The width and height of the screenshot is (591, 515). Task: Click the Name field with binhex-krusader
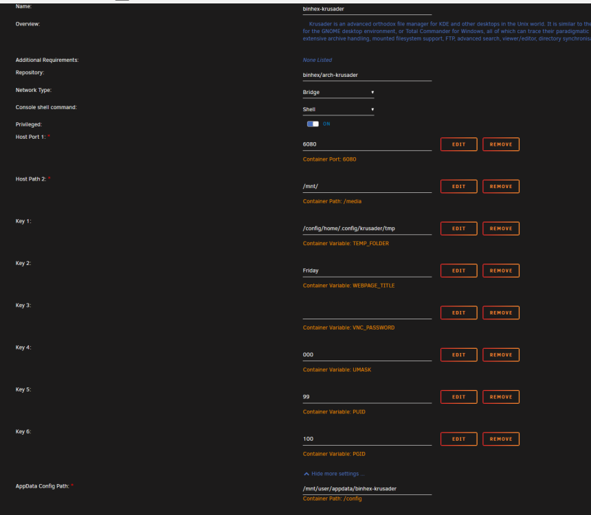tap(367, 9)
